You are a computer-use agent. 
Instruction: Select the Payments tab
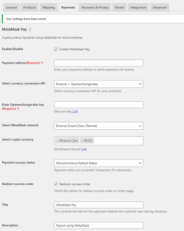pyautogui.click(x=68, y=7)
